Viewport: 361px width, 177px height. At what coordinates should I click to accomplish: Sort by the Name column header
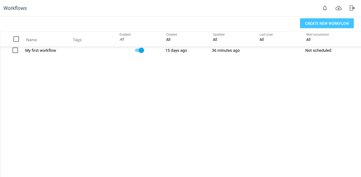coord(31,40)
